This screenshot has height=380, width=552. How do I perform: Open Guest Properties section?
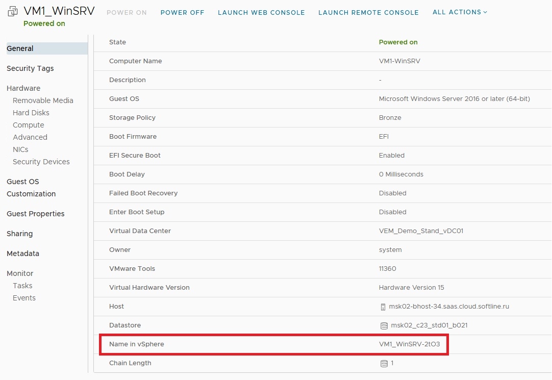36,214
